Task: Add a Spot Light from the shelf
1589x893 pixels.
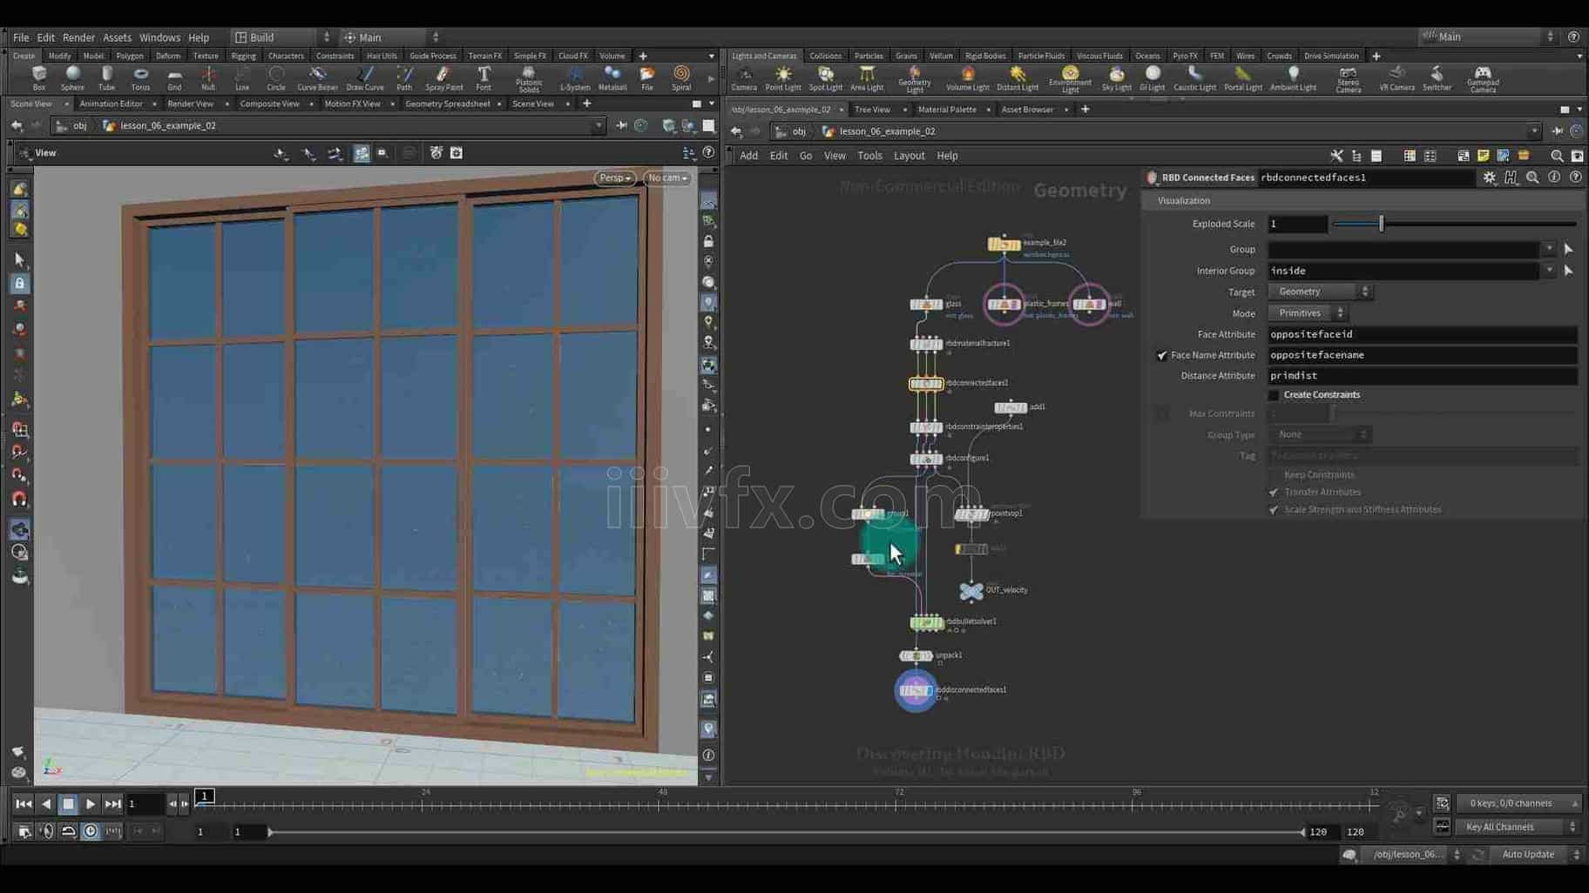Action: [x=825, y=78]
